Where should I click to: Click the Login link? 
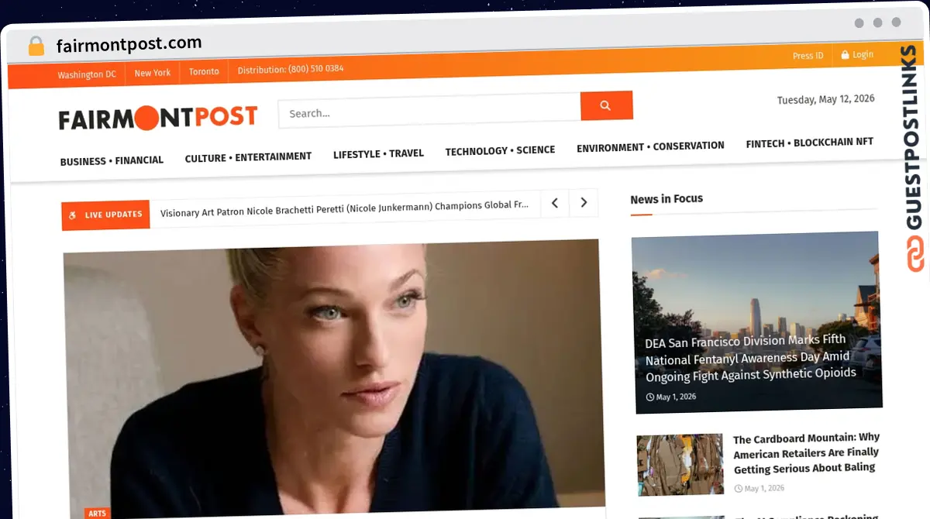[863, 54]
